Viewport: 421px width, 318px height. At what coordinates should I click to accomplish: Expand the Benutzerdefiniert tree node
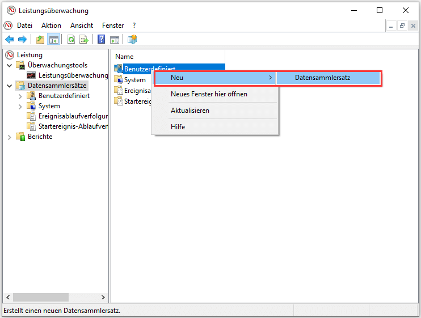point(20,96)
